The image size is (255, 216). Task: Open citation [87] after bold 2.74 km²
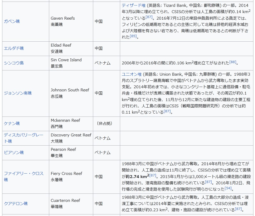tap(153, 175)
